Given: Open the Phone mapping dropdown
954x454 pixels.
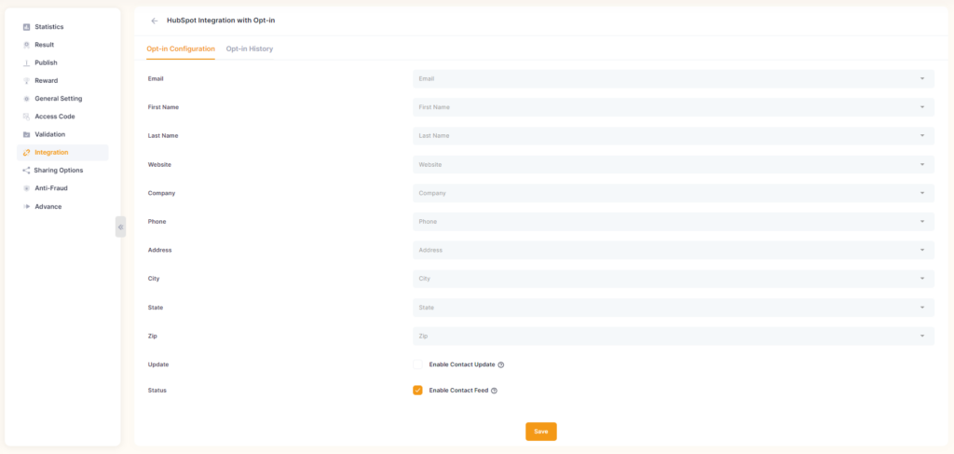Looking at the screenshot, I should click(673, 222).
